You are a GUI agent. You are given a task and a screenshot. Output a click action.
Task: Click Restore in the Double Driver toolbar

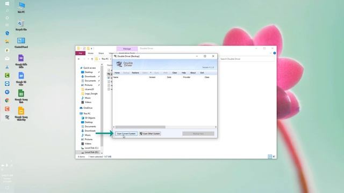point(135,73)
